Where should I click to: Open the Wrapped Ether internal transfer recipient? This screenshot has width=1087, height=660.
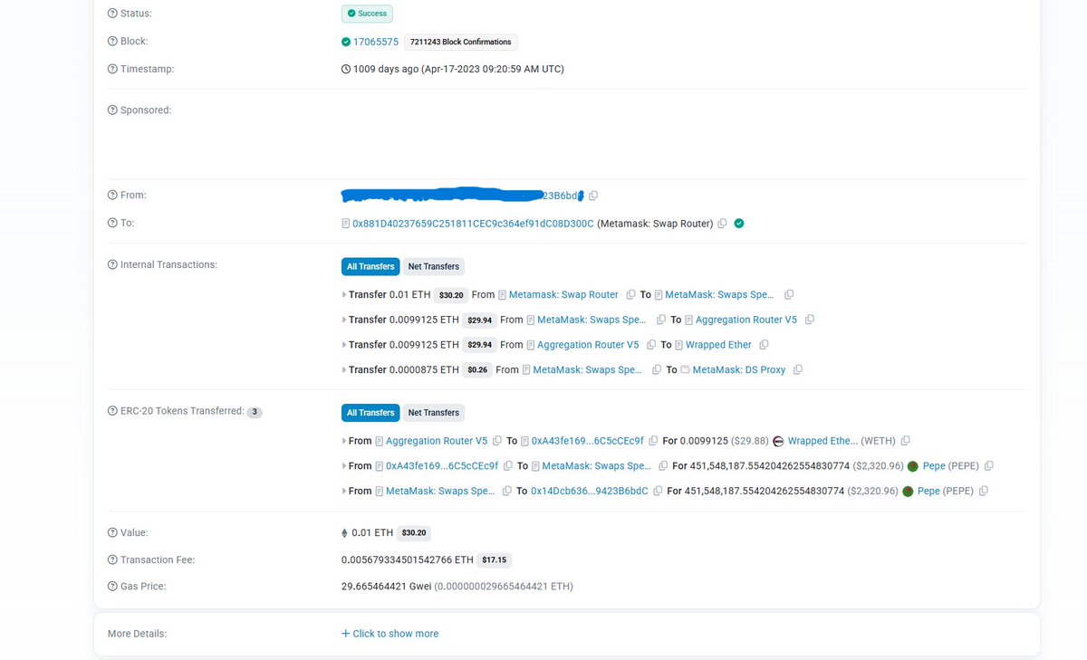(718, 345)
